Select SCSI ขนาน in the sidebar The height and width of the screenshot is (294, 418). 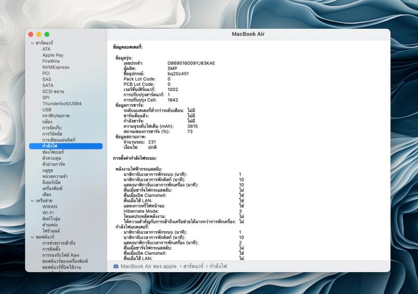[x=53, y=92]
